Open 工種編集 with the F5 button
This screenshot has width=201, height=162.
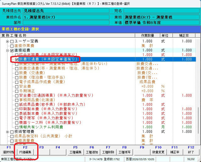click(75, 152)
